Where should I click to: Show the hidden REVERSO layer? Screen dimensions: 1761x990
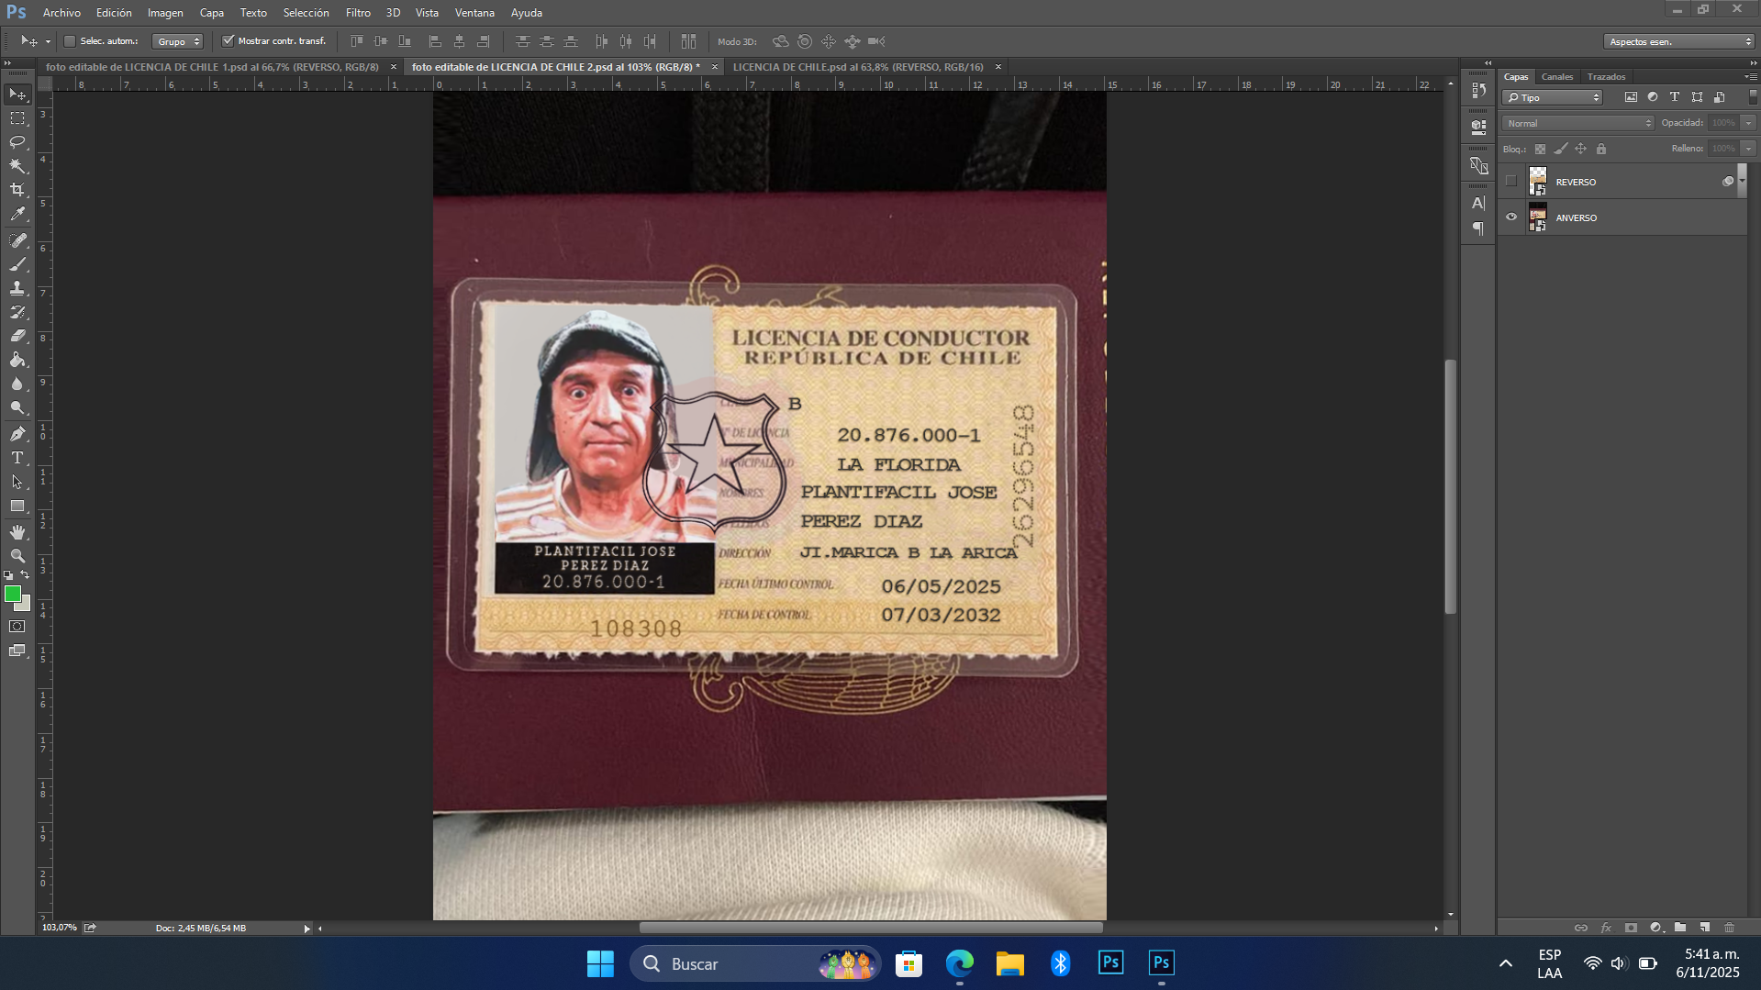1511,181
